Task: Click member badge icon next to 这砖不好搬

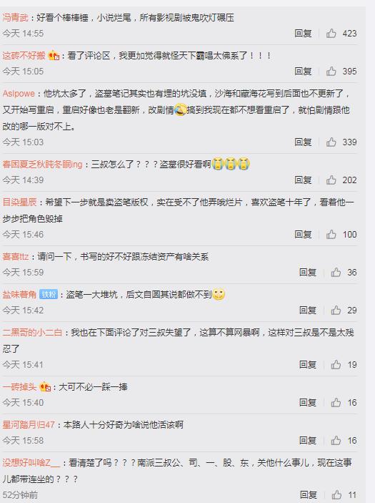Action: tap(54, 56)
